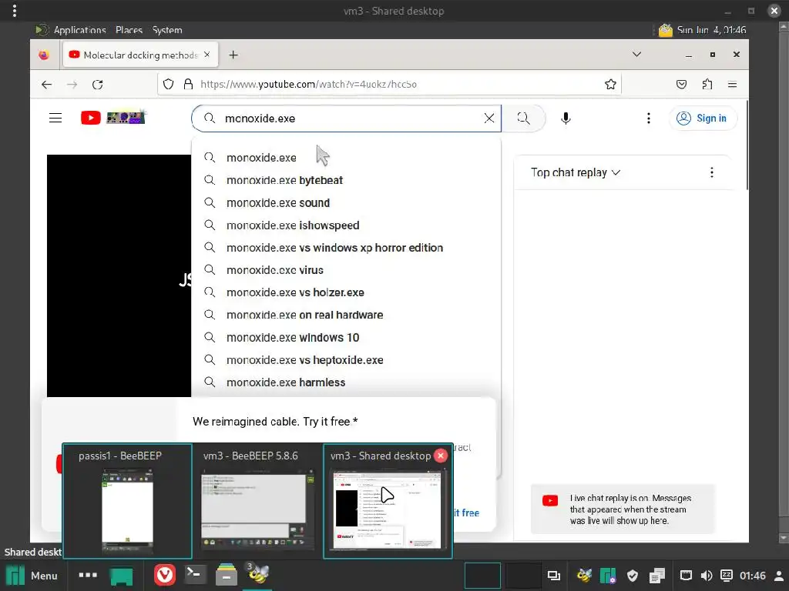Viewport: 789px width, 591px height.
Task: Open network tray icon
Action: pos(685,576)
